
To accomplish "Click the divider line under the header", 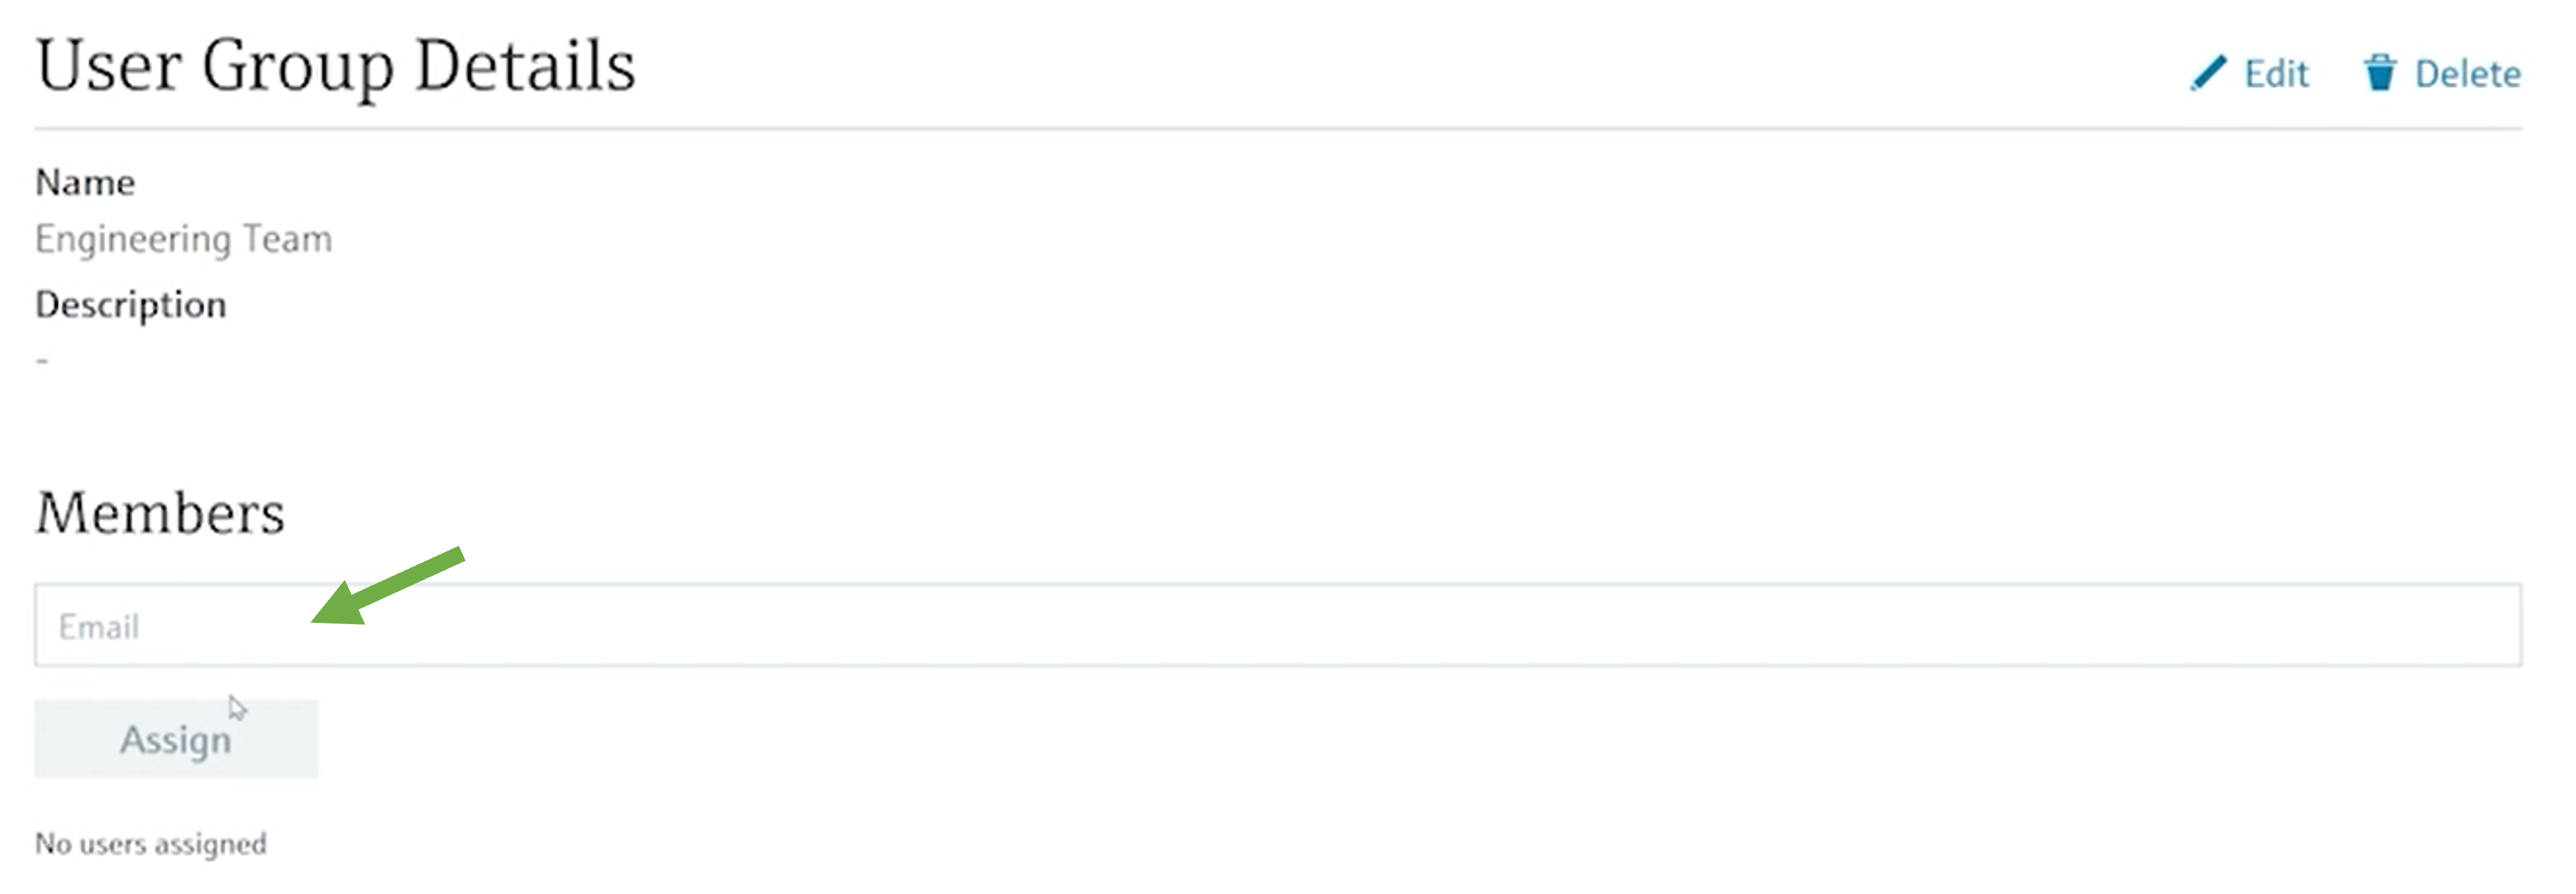I will click(1278, 129).
